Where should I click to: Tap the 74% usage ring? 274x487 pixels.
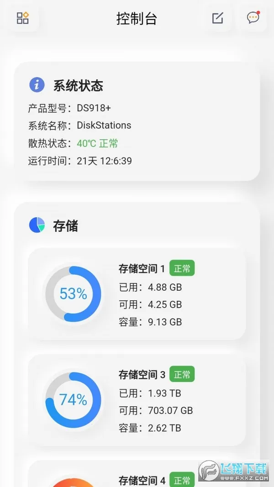pyautogui.click(x=73, y=400)
